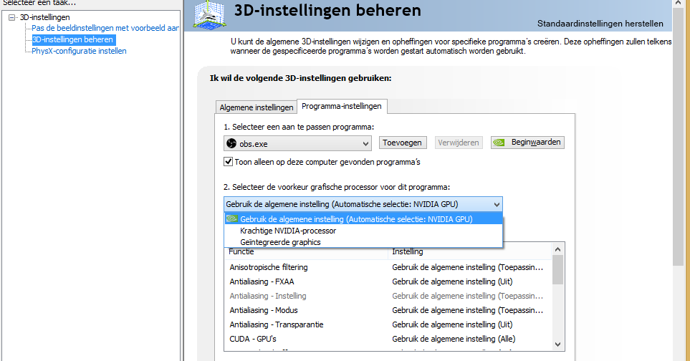Viewport: 690px width, 361px height.
Task: Uncheck Toon alleen op deze computer gevonden programma's
Action: pyautogui.click(x=229, y=161)
